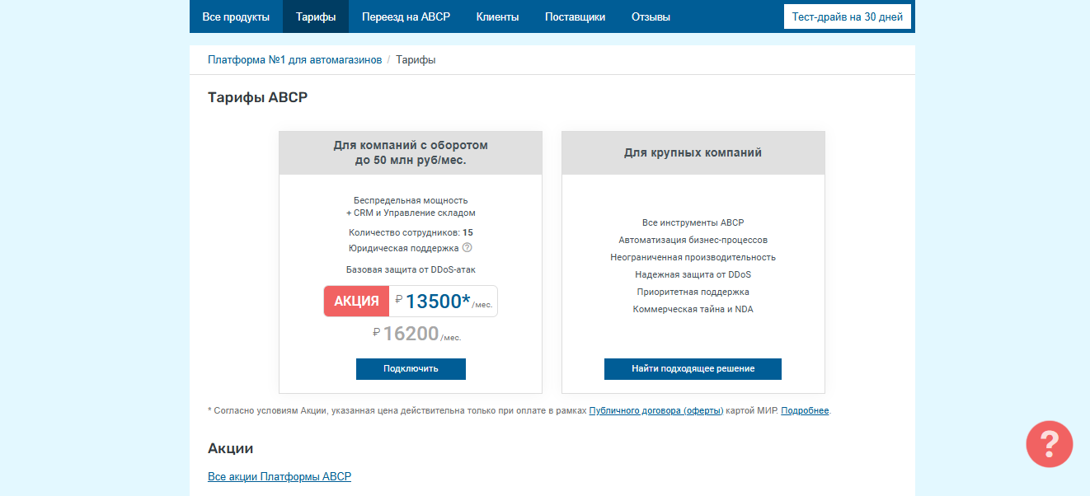Select the Тарифы navigation tab

pyautogui.click(x=316, y=16)
